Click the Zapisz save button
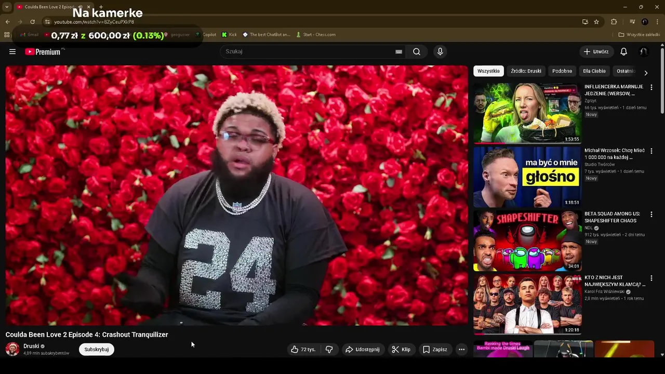The image size is (665, 374). tap(435, 350)
